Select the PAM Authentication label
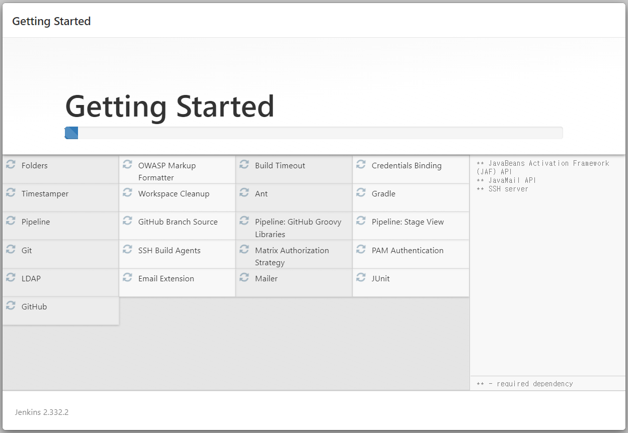The width and height of the screenshot is (628, 433). coord(408,250)
